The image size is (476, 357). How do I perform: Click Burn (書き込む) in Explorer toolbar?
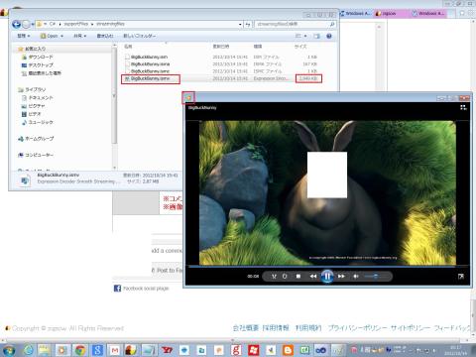click(105, 36)
